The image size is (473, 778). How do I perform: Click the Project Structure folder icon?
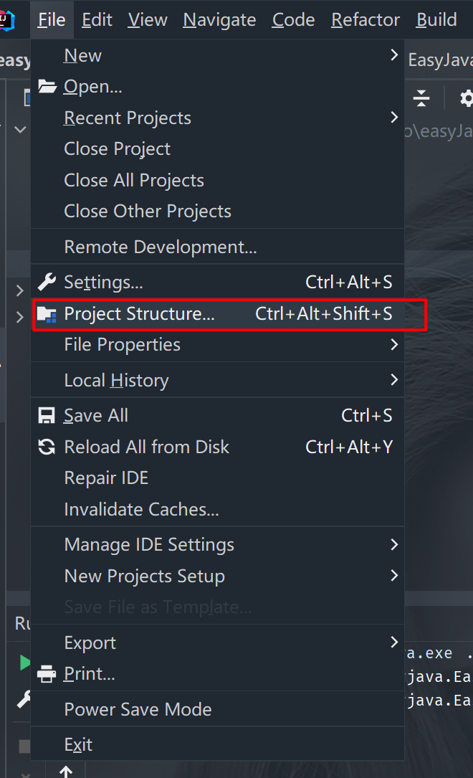47,314
